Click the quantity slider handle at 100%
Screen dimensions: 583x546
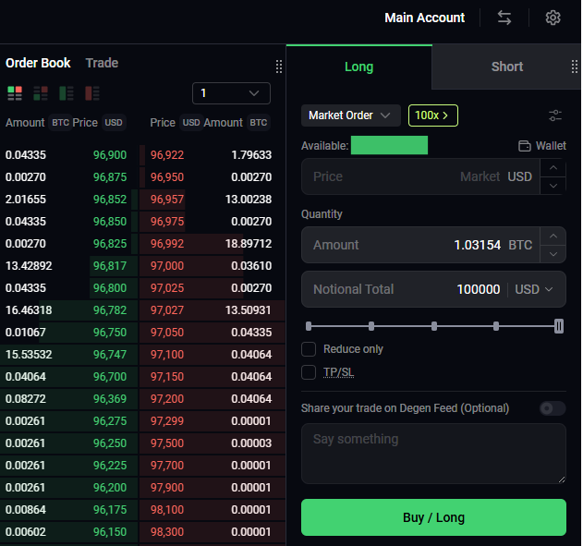pos(558,326)
